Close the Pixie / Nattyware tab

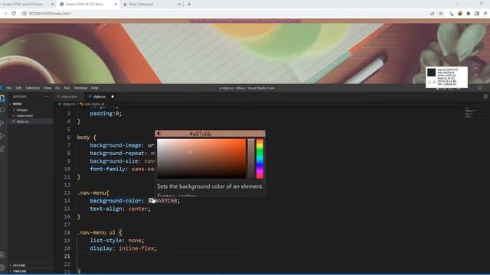tap(179, 5)
